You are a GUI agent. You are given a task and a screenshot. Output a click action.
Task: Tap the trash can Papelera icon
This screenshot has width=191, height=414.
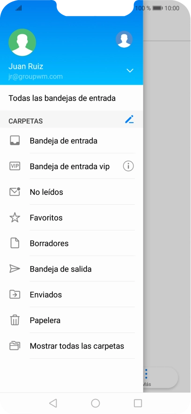pos(15,320)
